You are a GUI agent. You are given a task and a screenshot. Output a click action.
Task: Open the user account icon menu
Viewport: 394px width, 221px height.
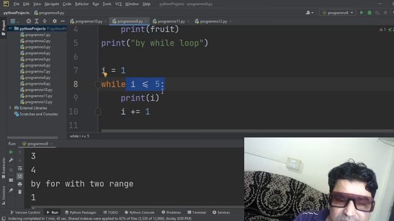[x=309, y=12]
